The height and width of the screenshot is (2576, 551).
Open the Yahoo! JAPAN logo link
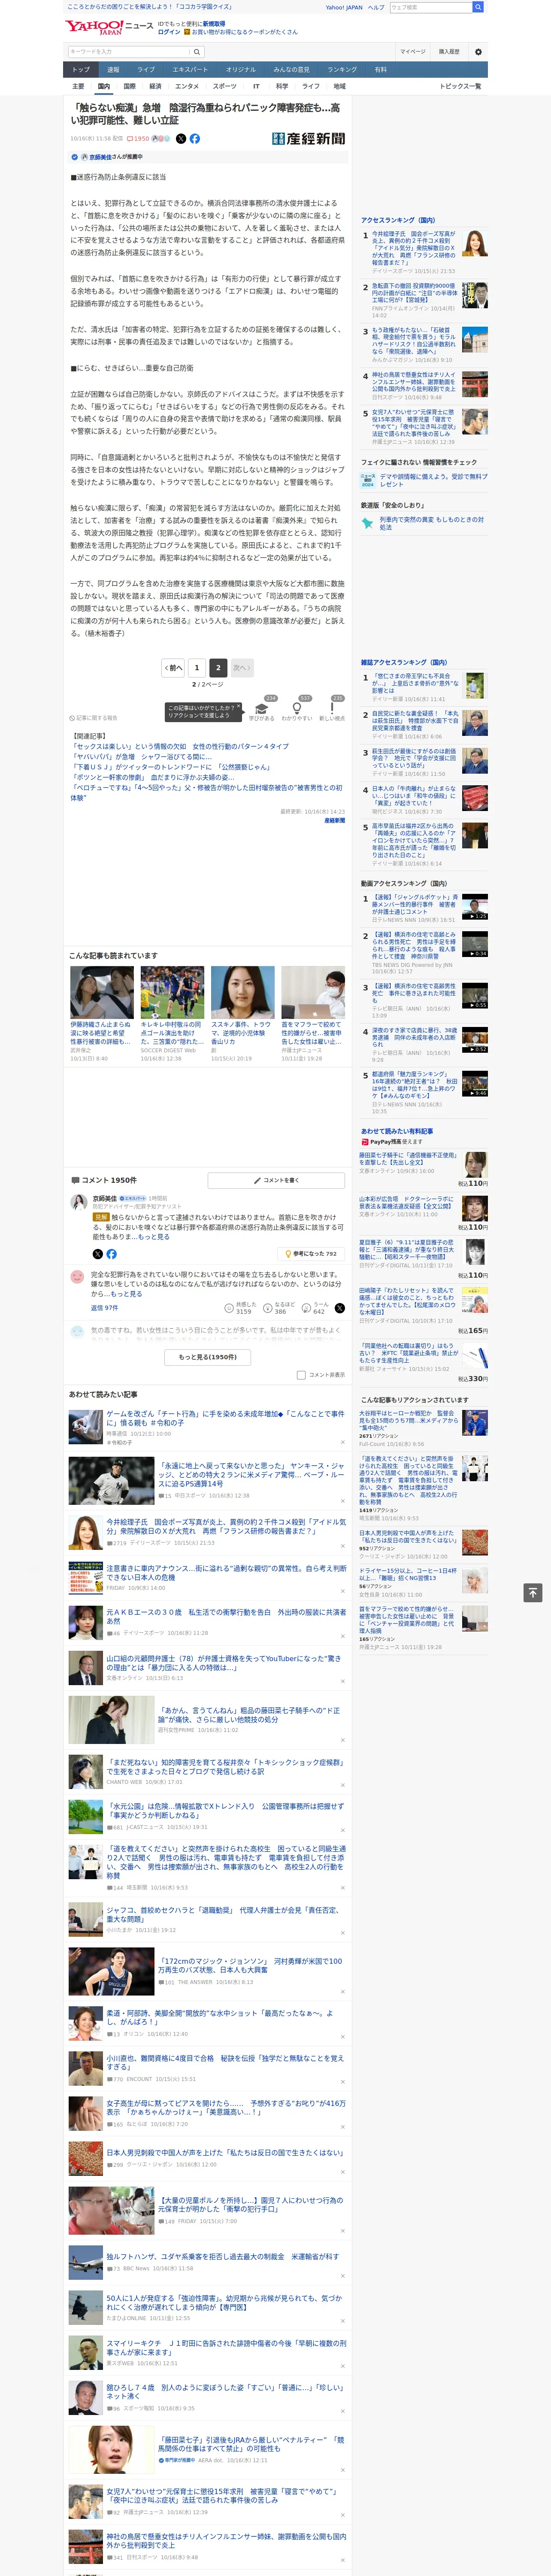point(94,27)
